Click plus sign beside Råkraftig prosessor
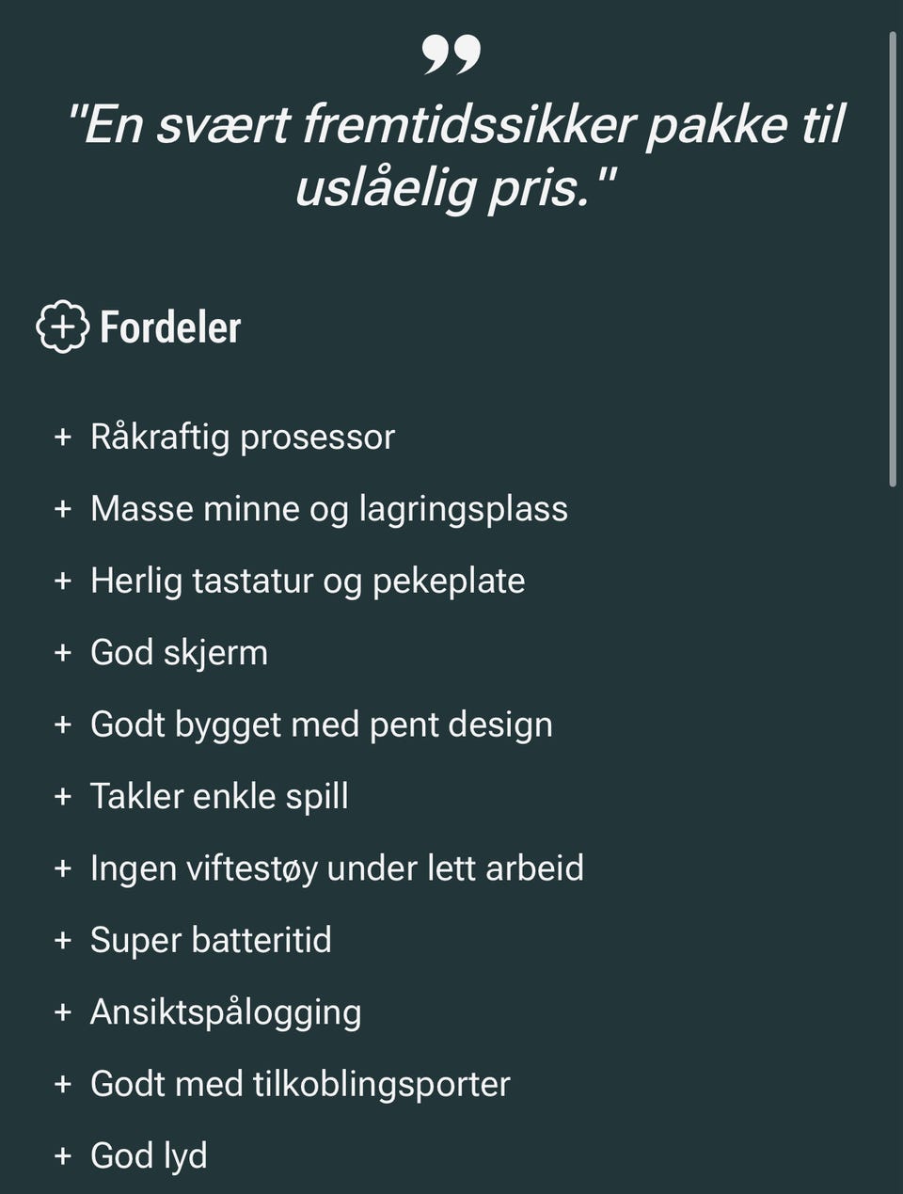Viewport: 903px width, 1194px height. pos(63,438)
